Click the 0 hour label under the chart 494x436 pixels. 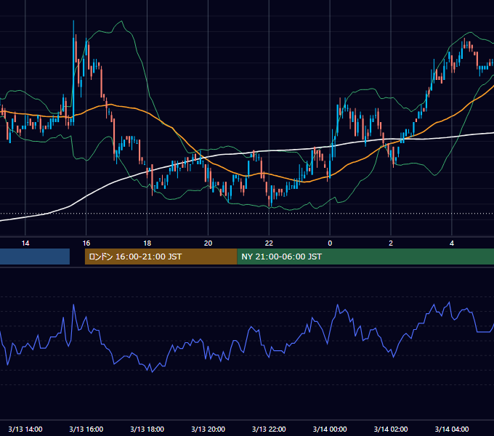330,243
